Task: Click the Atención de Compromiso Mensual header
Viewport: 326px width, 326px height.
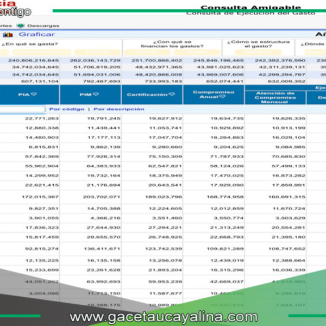Action: click(275, 97)
